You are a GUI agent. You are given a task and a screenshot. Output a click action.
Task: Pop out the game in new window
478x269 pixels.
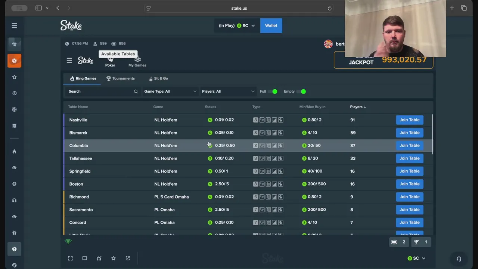point(128,258)
